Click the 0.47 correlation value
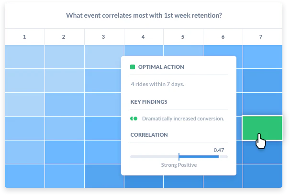290x195 pixels. (219, 150)
